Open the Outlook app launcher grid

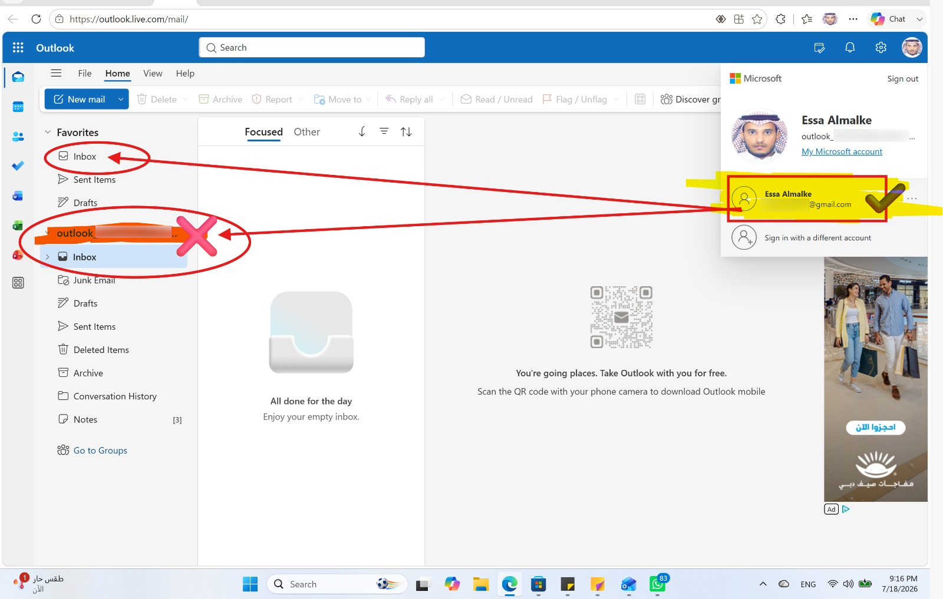[18, 48]
